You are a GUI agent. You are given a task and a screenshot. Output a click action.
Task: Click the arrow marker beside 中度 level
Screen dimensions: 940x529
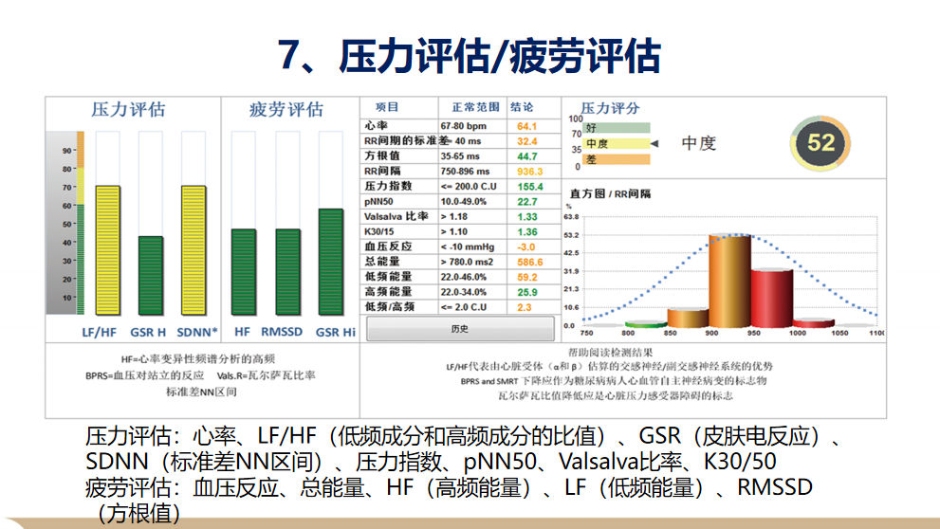tap(654, 143)
